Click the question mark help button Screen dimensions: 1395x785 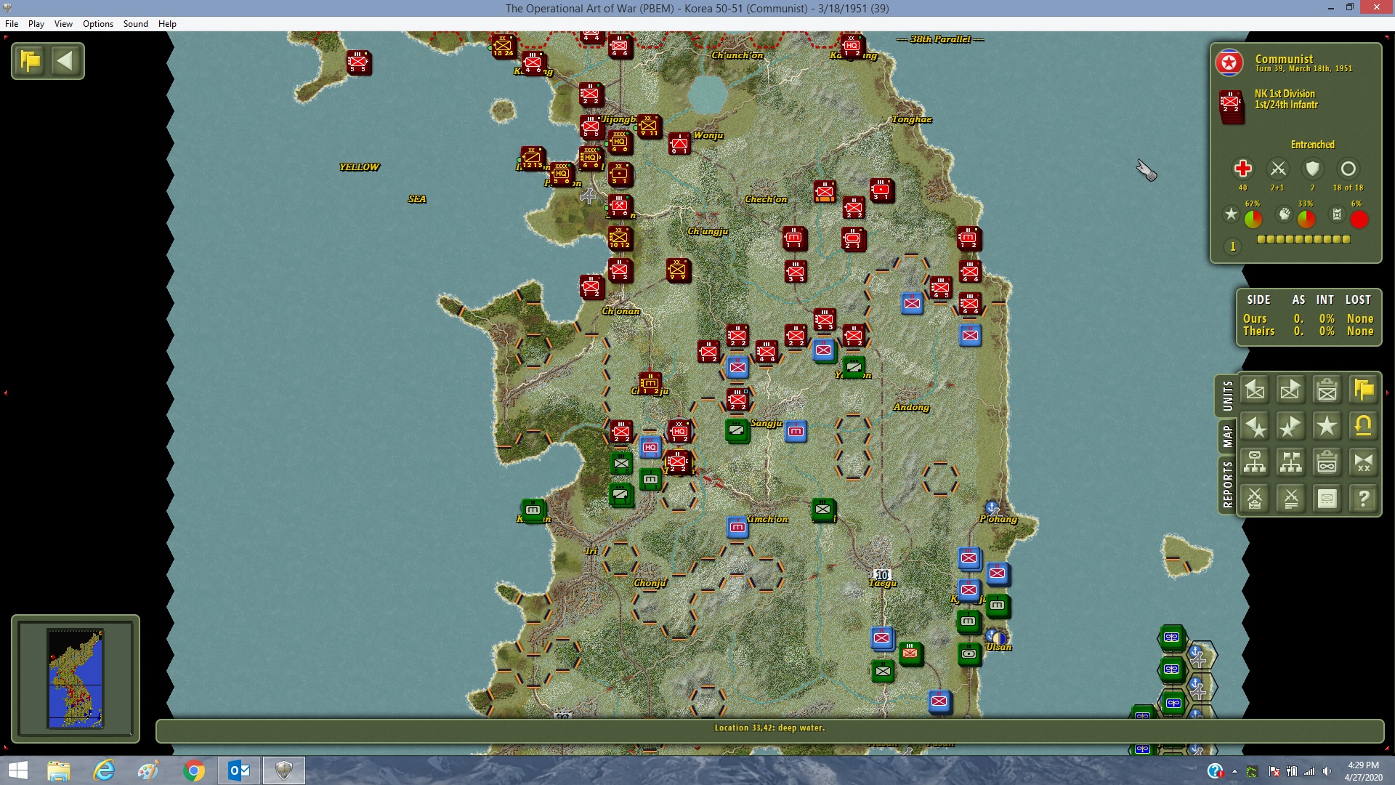pos(1364,499)
